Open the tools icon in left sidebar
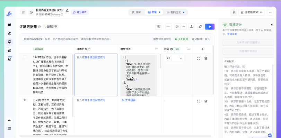The image size is (281, 138). tap(9, 33)
